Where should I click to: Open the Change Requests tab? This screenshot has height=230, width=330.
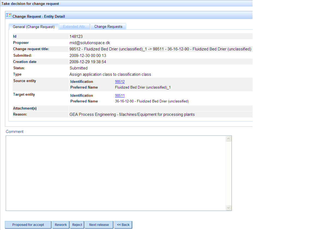(x=108, y=27)
